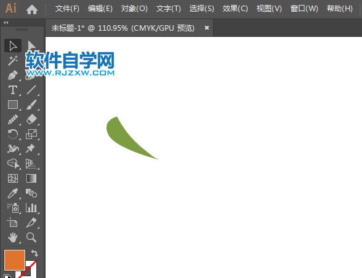Select the Symbol Sprayer tool
This screenshot has height=278, width=362.
[13, 208]
